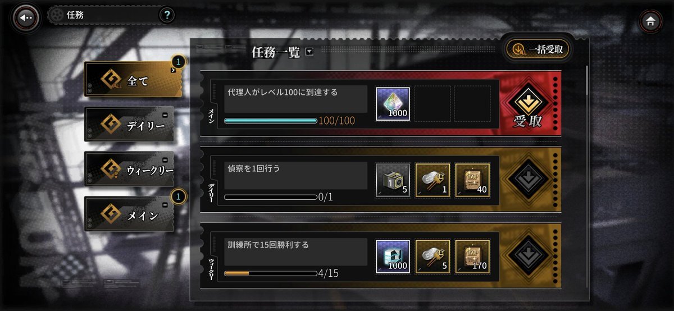Tap the weekly mission key reward of 5
Viewport: 674px width, 311px height.
coord(432,257)
